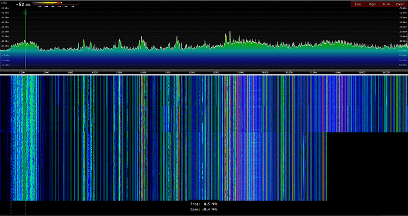This screenshot has width=408, height=216.
Task: Click the Span: ±8.4 MHz readout
Action: click(x=204, y=210)
